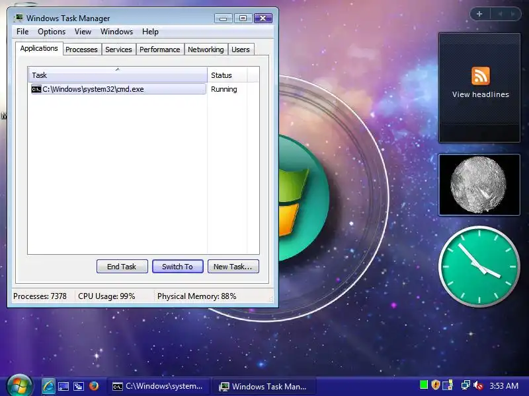Click the green analog clock gadget
The width and height of the screenshot is (529, 396).
479,267
